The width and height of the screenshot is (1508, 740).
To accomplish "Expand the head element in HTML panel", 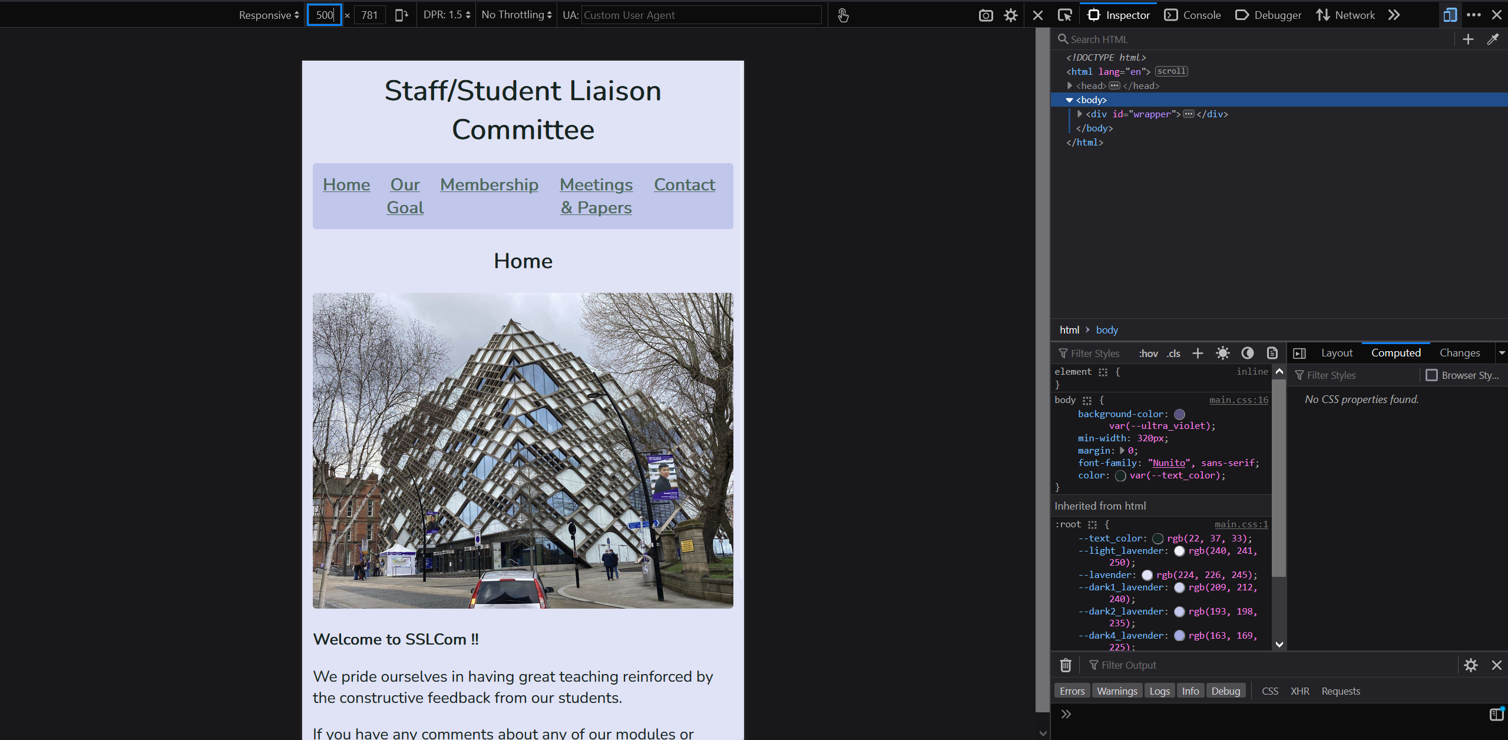I will coord(1070,85).
